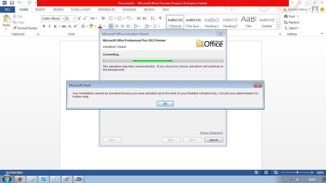
Task: Apply the Title style
Action: [x=248, y=22]
